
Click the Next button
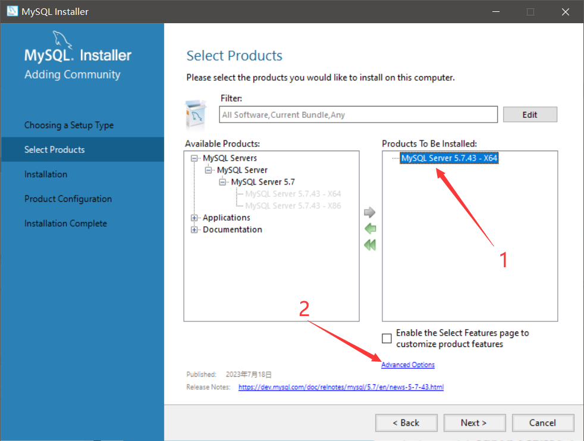pos(475,423)
